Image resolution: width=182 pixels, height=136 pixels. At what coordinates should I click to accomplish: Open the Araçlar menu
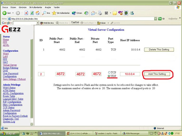click(48, 7)
